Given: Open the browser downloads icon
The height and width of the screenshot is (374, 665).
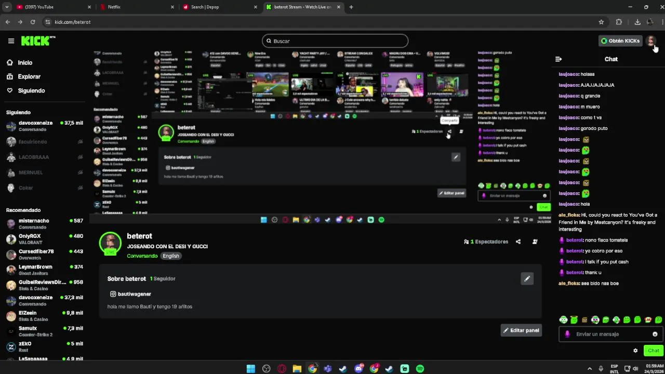Looking at the screenshot, I should click(637, 22).
